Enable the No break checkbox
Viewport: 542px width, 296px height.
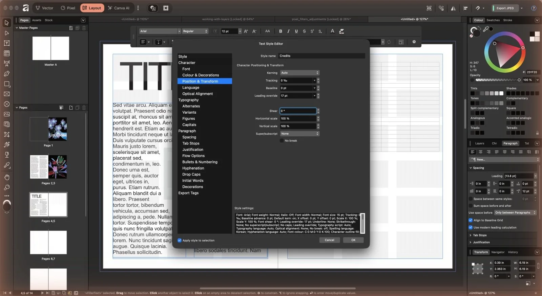click(x=282, y=141)
